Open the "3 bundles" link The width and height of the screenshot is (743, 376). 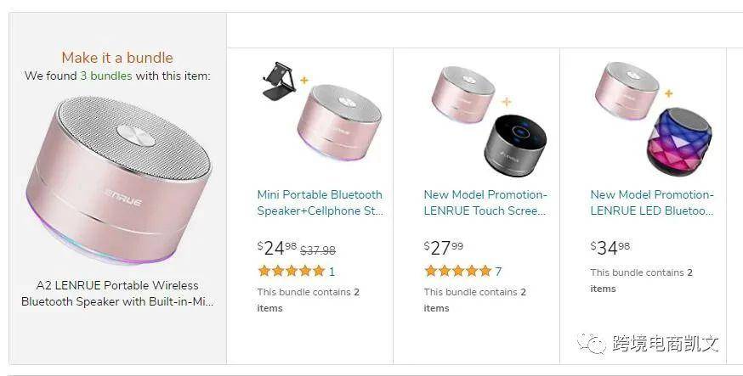pos(106,76)
